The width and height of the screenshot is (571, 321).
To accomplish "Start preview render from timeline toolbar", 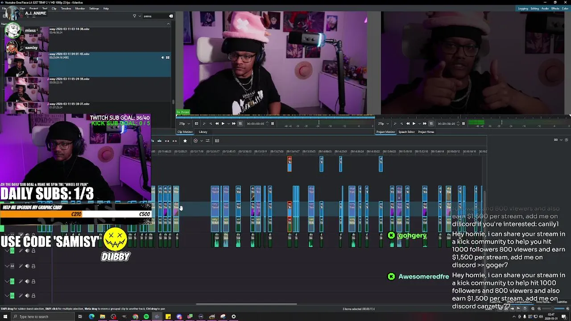I will [x=195, y=141].
